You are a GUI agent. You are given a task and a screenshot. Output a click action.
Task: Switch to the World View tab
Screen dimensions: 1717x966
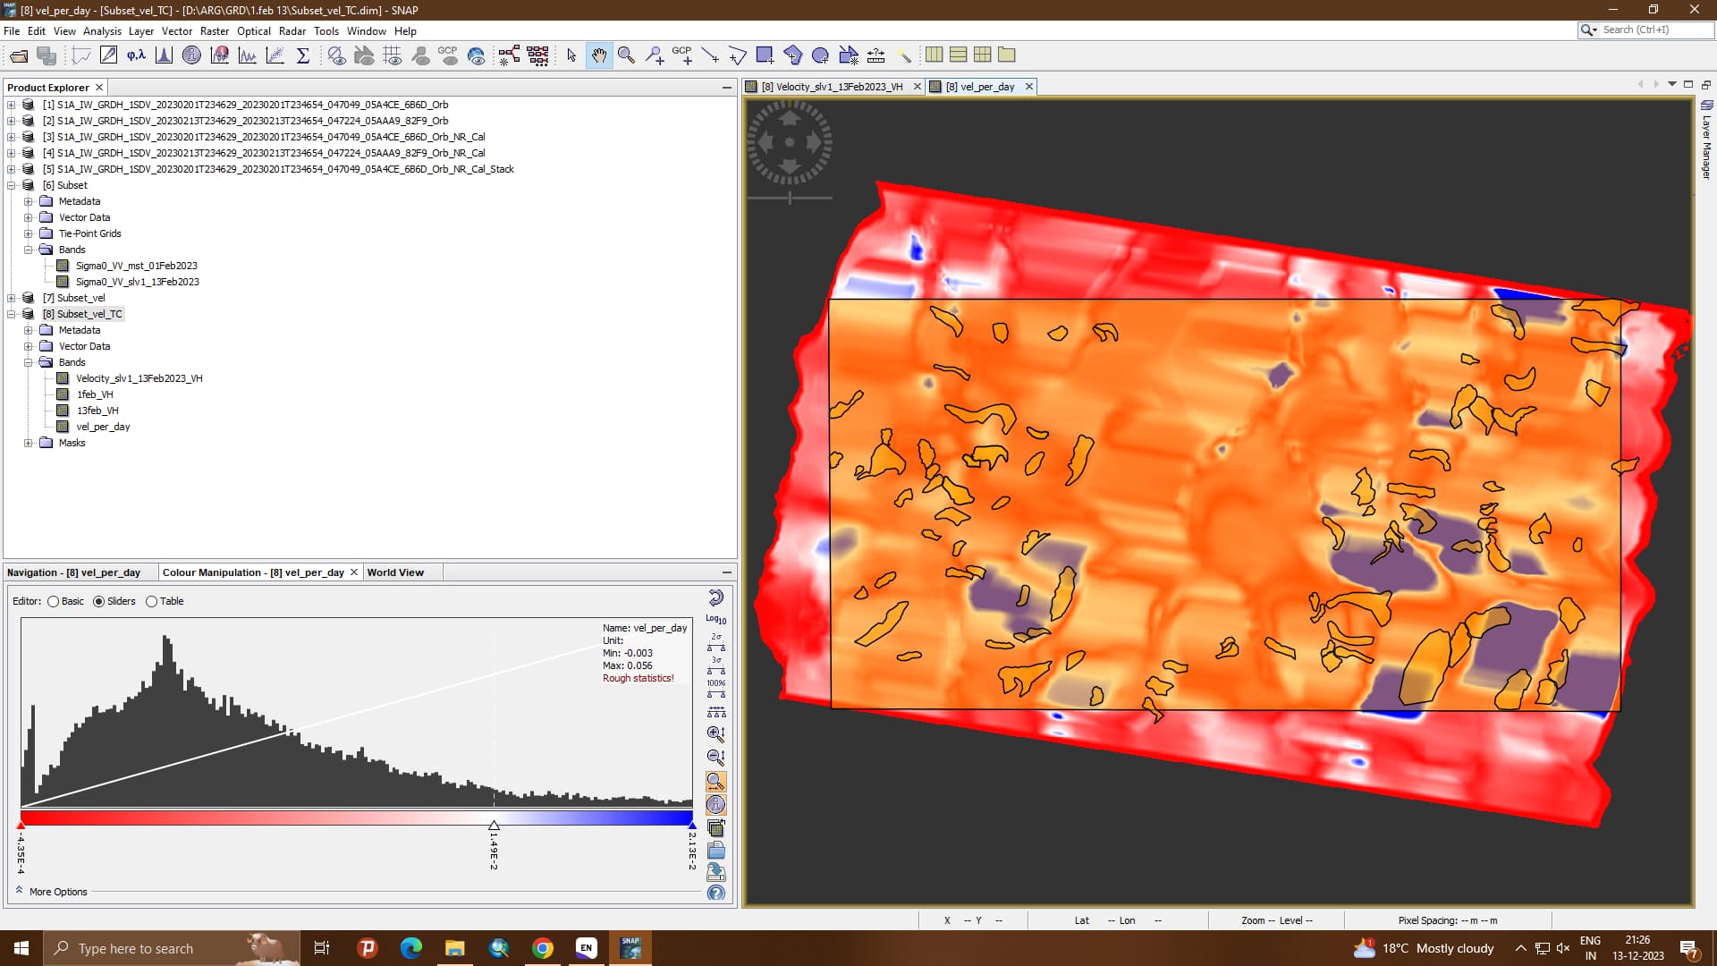[x=395, y=572]
